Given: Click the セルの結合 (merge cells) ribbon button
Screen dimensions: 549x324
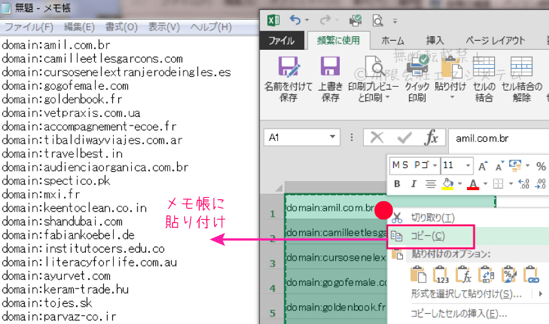Looking at the screenshot, I should click(484, 80).
